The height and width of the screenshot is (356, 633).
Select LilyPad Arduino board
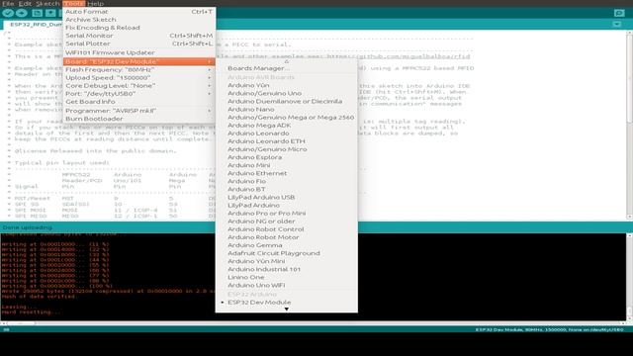point(286,205)
